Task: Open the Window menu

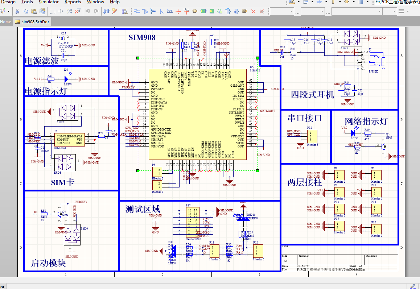Action: point(95,2)
